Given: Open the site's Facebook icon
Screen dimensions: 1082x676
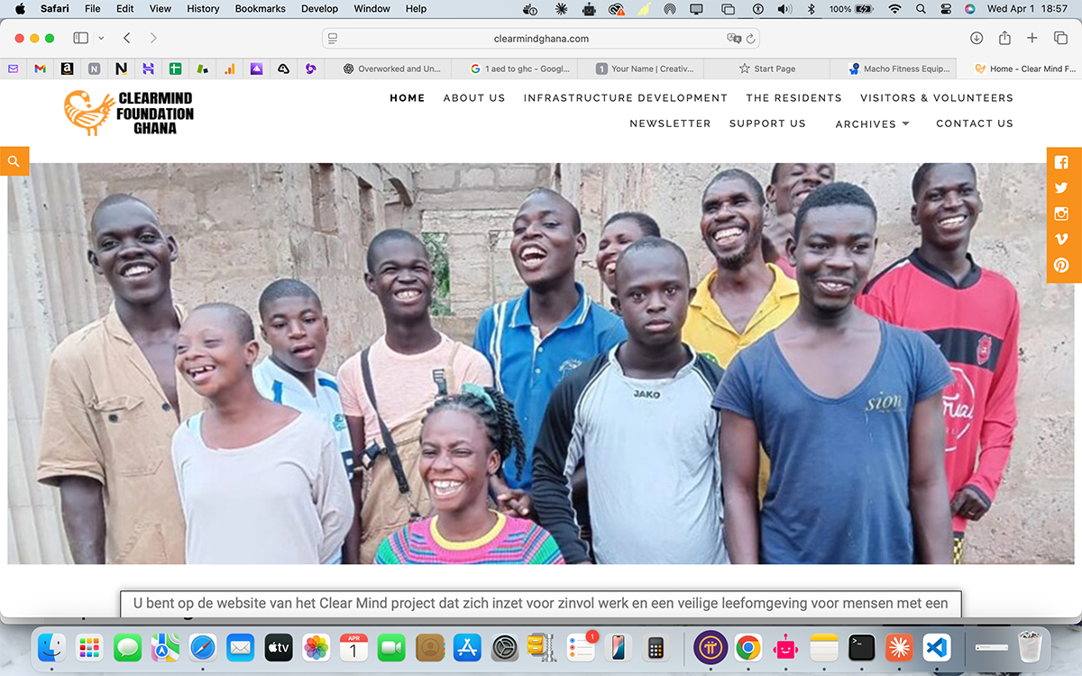Looking at the screenshot, I should point(1061,162).
